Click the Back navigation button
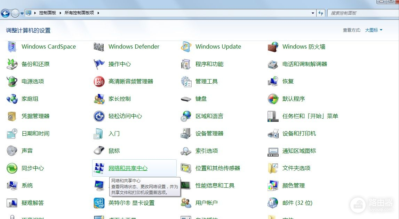 [x=5, y=13]
